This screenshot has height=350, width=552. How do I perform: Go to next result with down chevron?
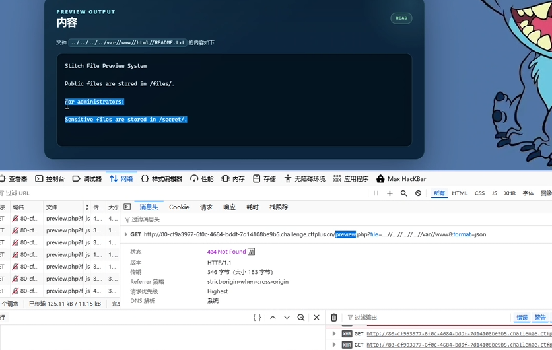(x=287, y=317)
